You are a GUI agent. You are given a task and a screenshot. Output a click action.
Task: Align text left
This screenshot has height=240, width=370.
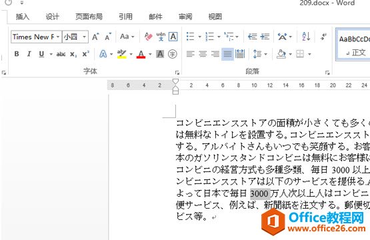tap(190, 54)
